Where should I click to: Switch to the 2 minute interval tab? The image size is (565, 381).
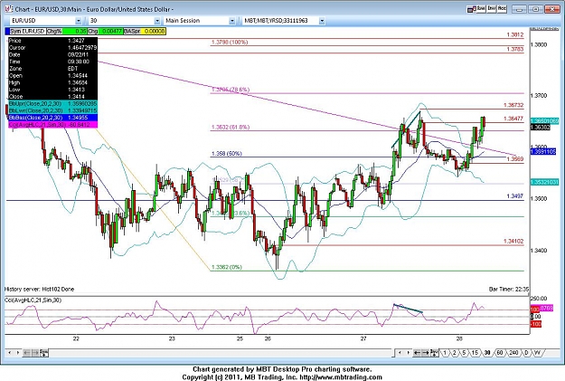(455, 353)
